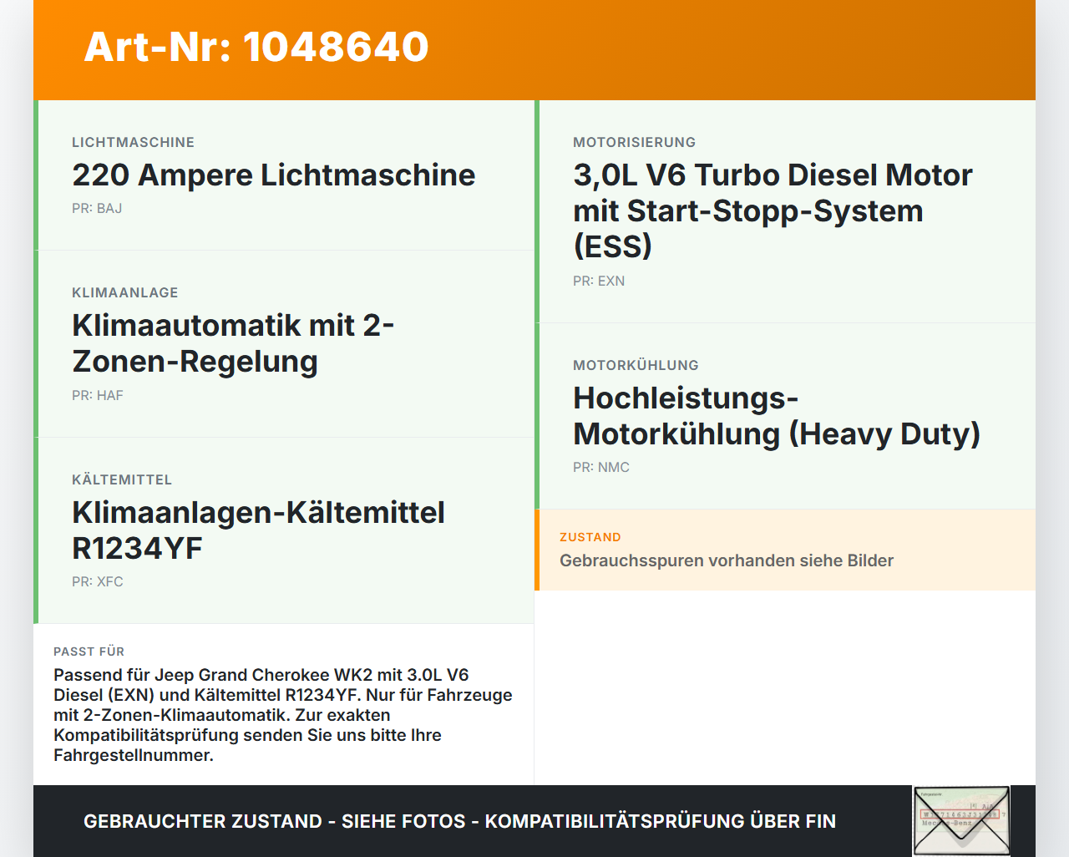1069x857 pixels.
Task: Click the 'PR: HAF' code
Action: (x=98, y=395)
